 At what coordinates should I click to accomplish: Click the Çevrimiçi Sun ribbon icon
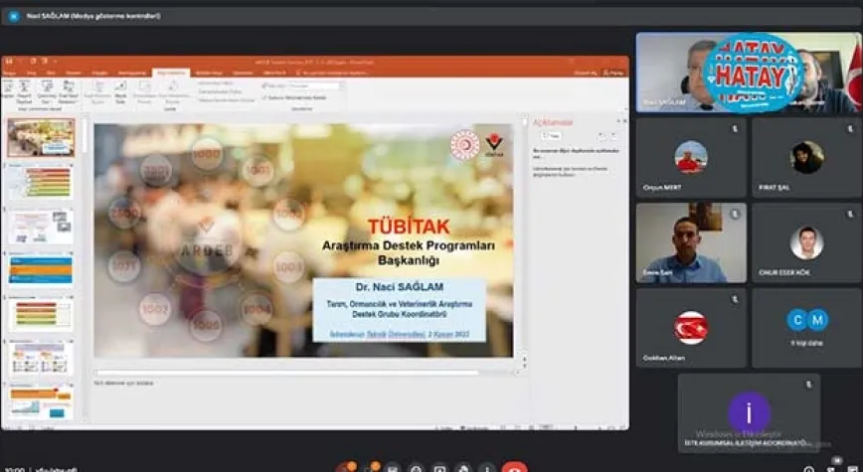click(47, 91)
